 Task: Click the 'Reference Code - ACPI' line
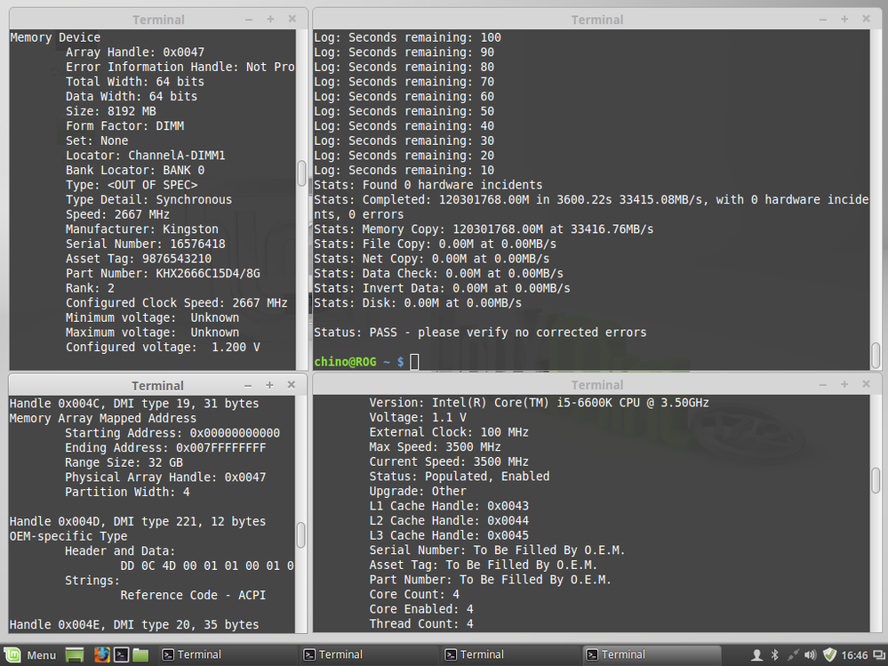tap(193, 595)
